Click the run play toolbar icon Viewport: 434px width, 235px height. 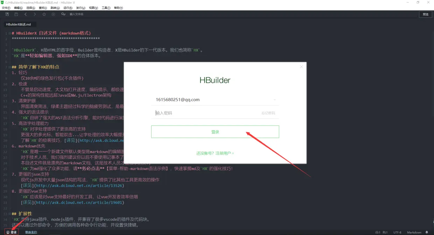[53, 14]
